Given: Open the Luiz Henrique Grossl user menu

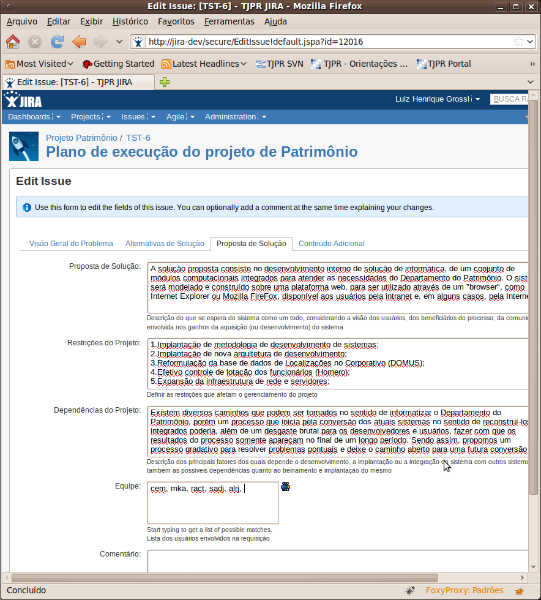Looking at the screenshot, I should [x=438, y=99].
